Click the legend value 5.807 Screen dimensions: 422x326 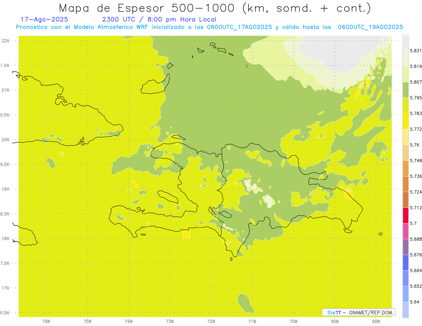(416, 82)
